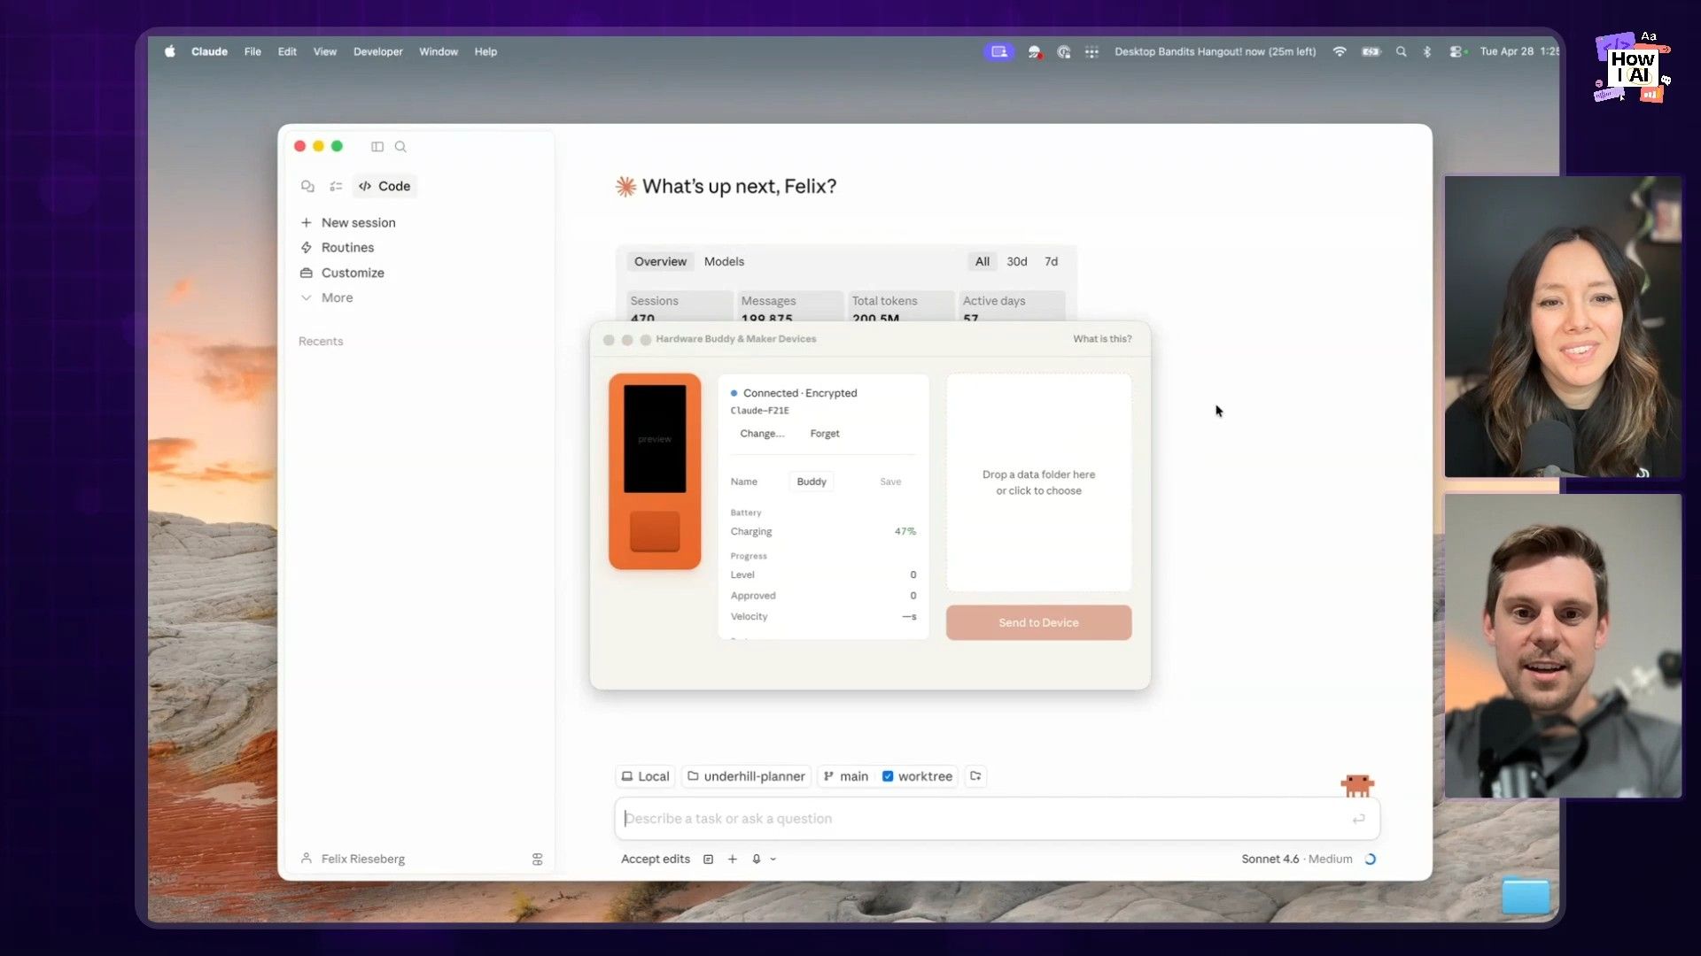Click the send return-arrow icon
The width and height of the screenshot is (1701, 956).
[1358, 819]
